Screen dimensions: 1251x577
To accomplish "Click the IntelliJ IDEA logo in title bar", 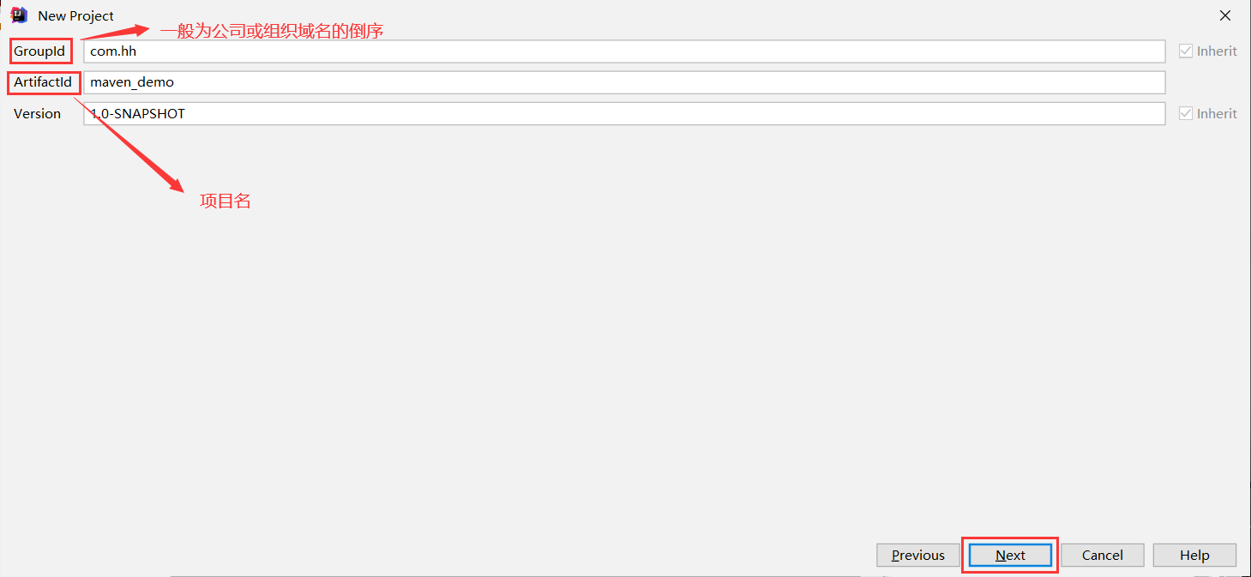I will [x=19, y=15].
